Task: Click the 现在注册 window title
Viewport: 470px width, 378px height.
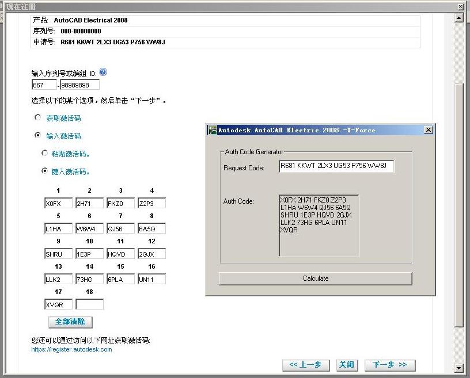Action: pos(21,6)
